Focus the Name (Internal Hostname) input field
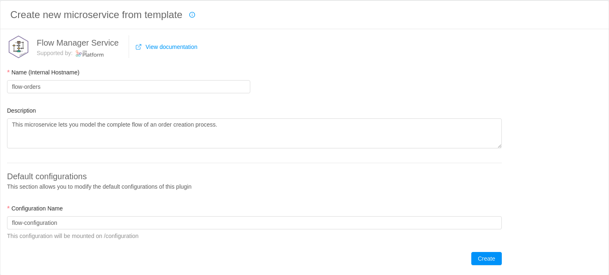The height and width of the screenshot is (275, 609). (128, 87)
